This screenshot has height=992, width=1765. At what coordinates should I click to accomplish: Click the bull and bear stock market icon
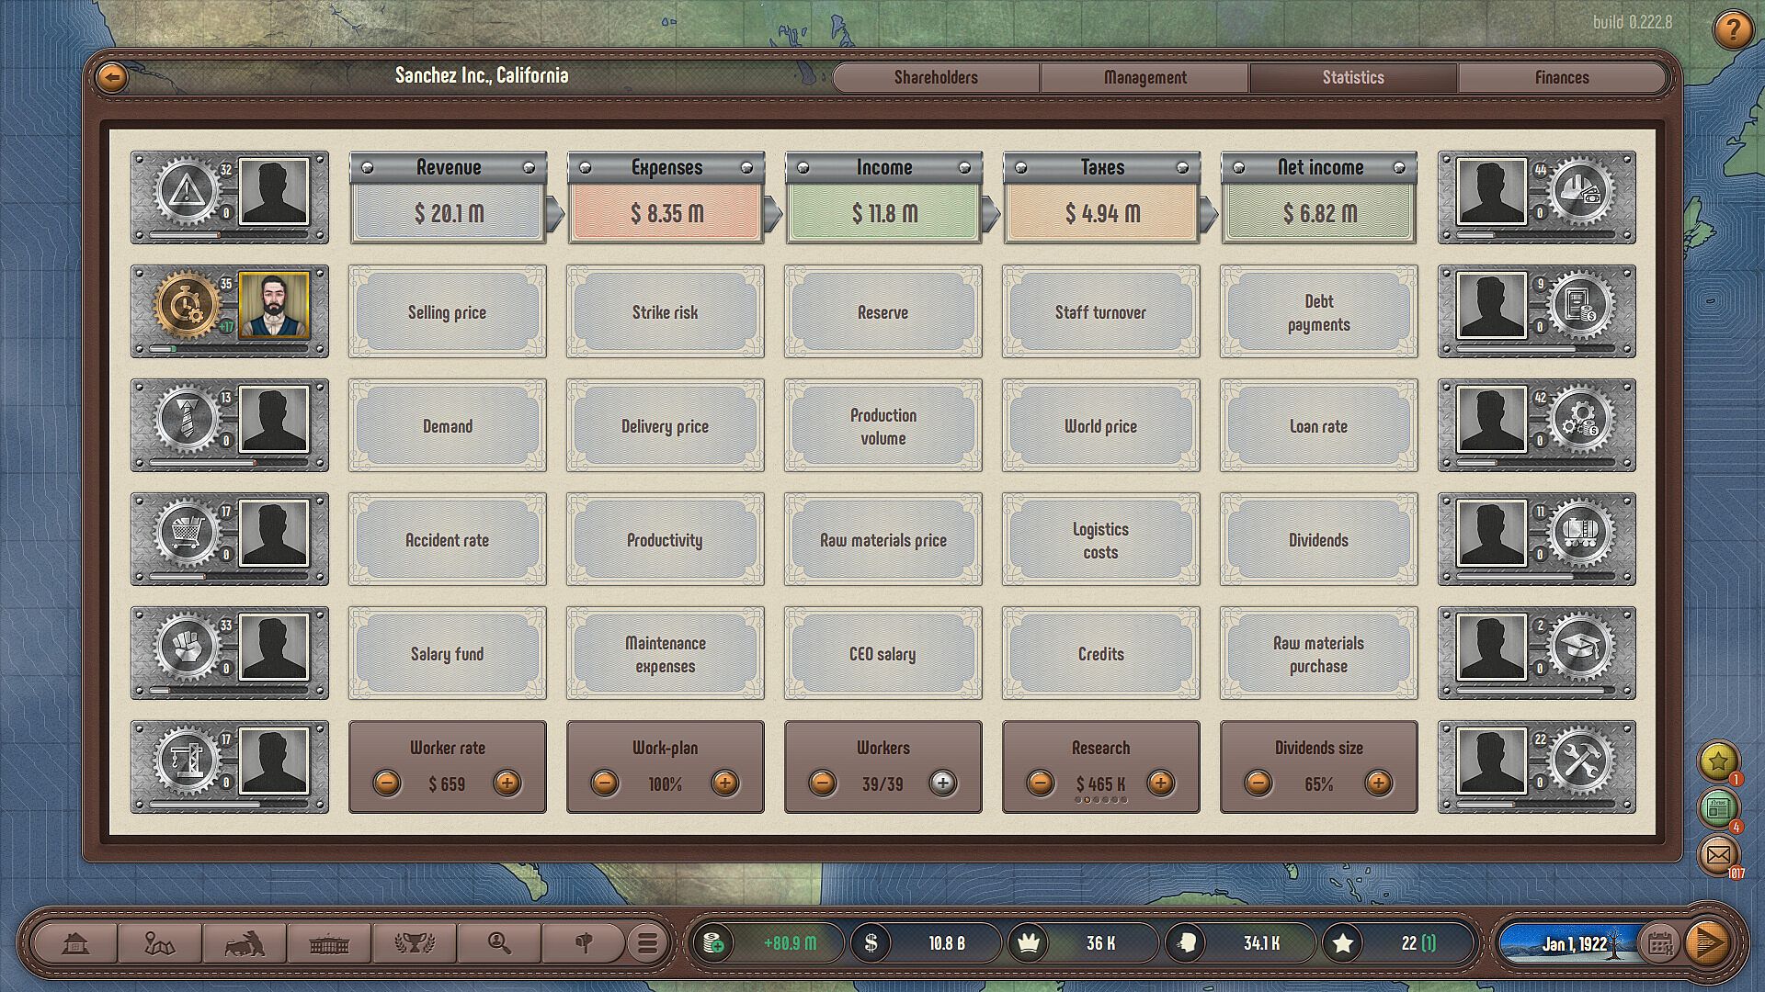tap(245, 943)
